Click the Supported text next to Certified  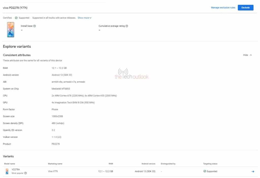click(x=24, y=18)
